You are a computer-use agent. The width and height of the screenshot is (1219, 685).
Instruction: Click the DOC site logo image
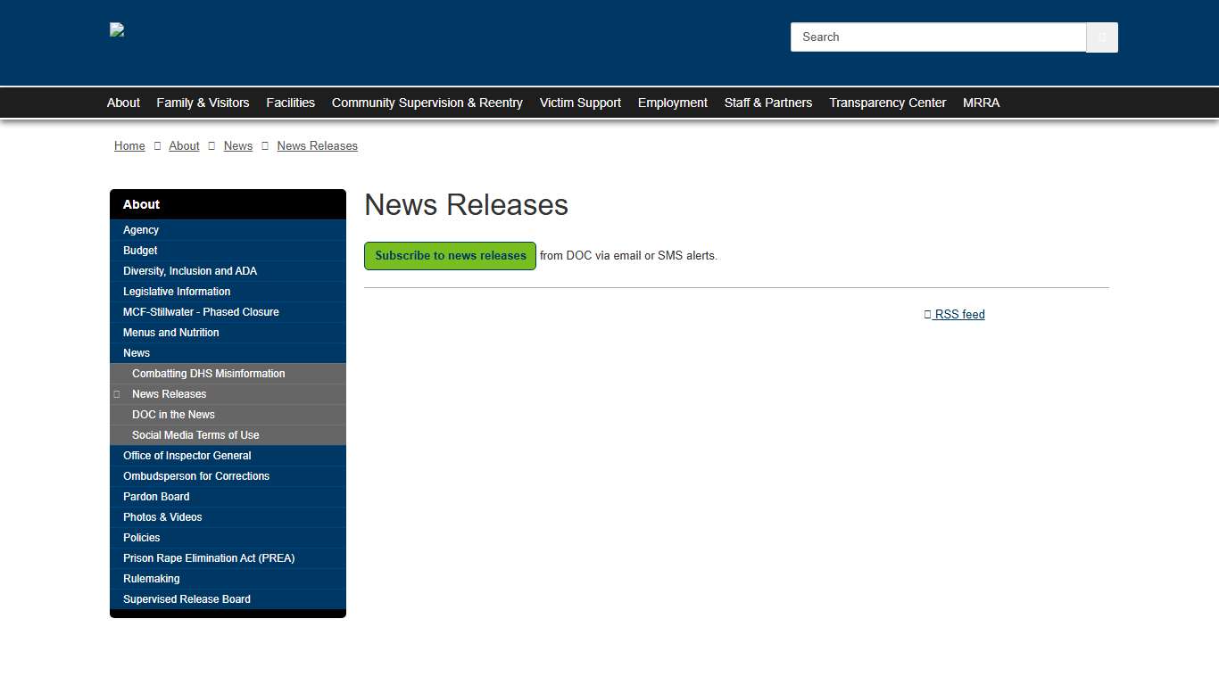click(116, 29)
